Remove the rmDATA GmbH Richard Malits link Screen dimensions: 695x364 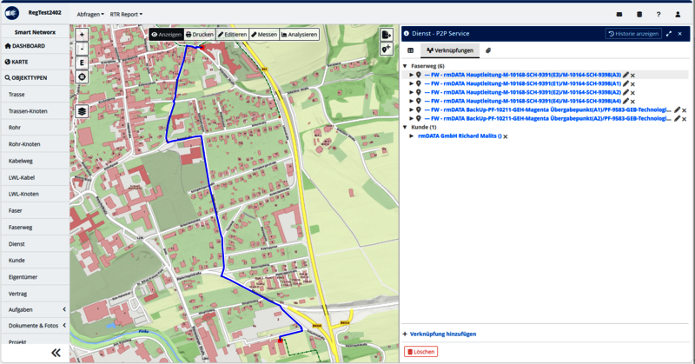[x=505, y=136]
